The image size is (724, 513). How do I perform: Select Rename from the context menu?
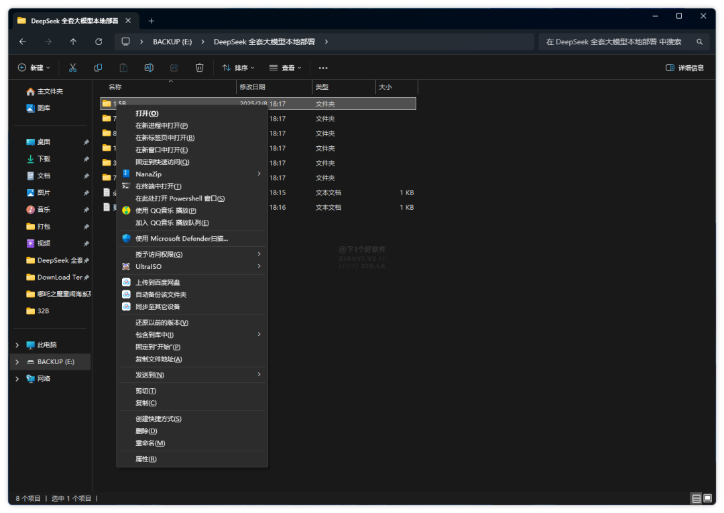(x=150, y=443)
